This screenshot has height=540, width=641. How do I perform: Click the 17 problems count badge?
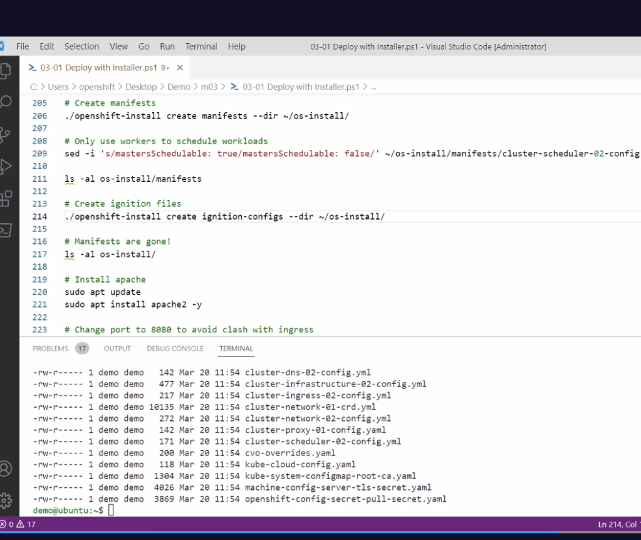82,349
